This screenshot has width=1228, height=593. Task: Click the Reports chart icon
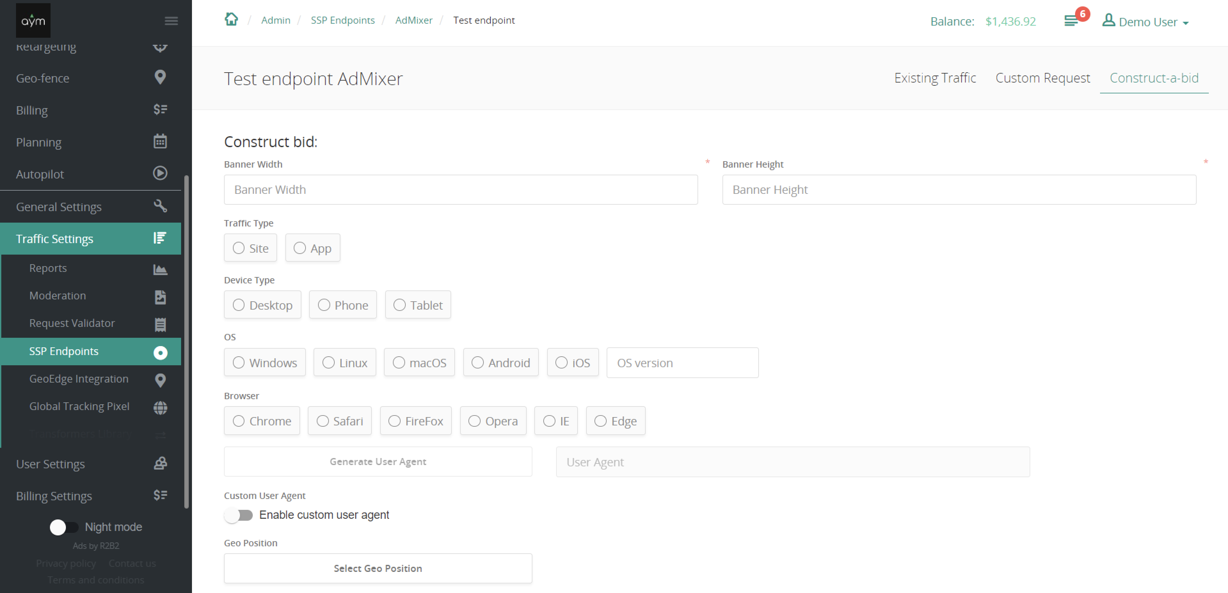point(160,269)
